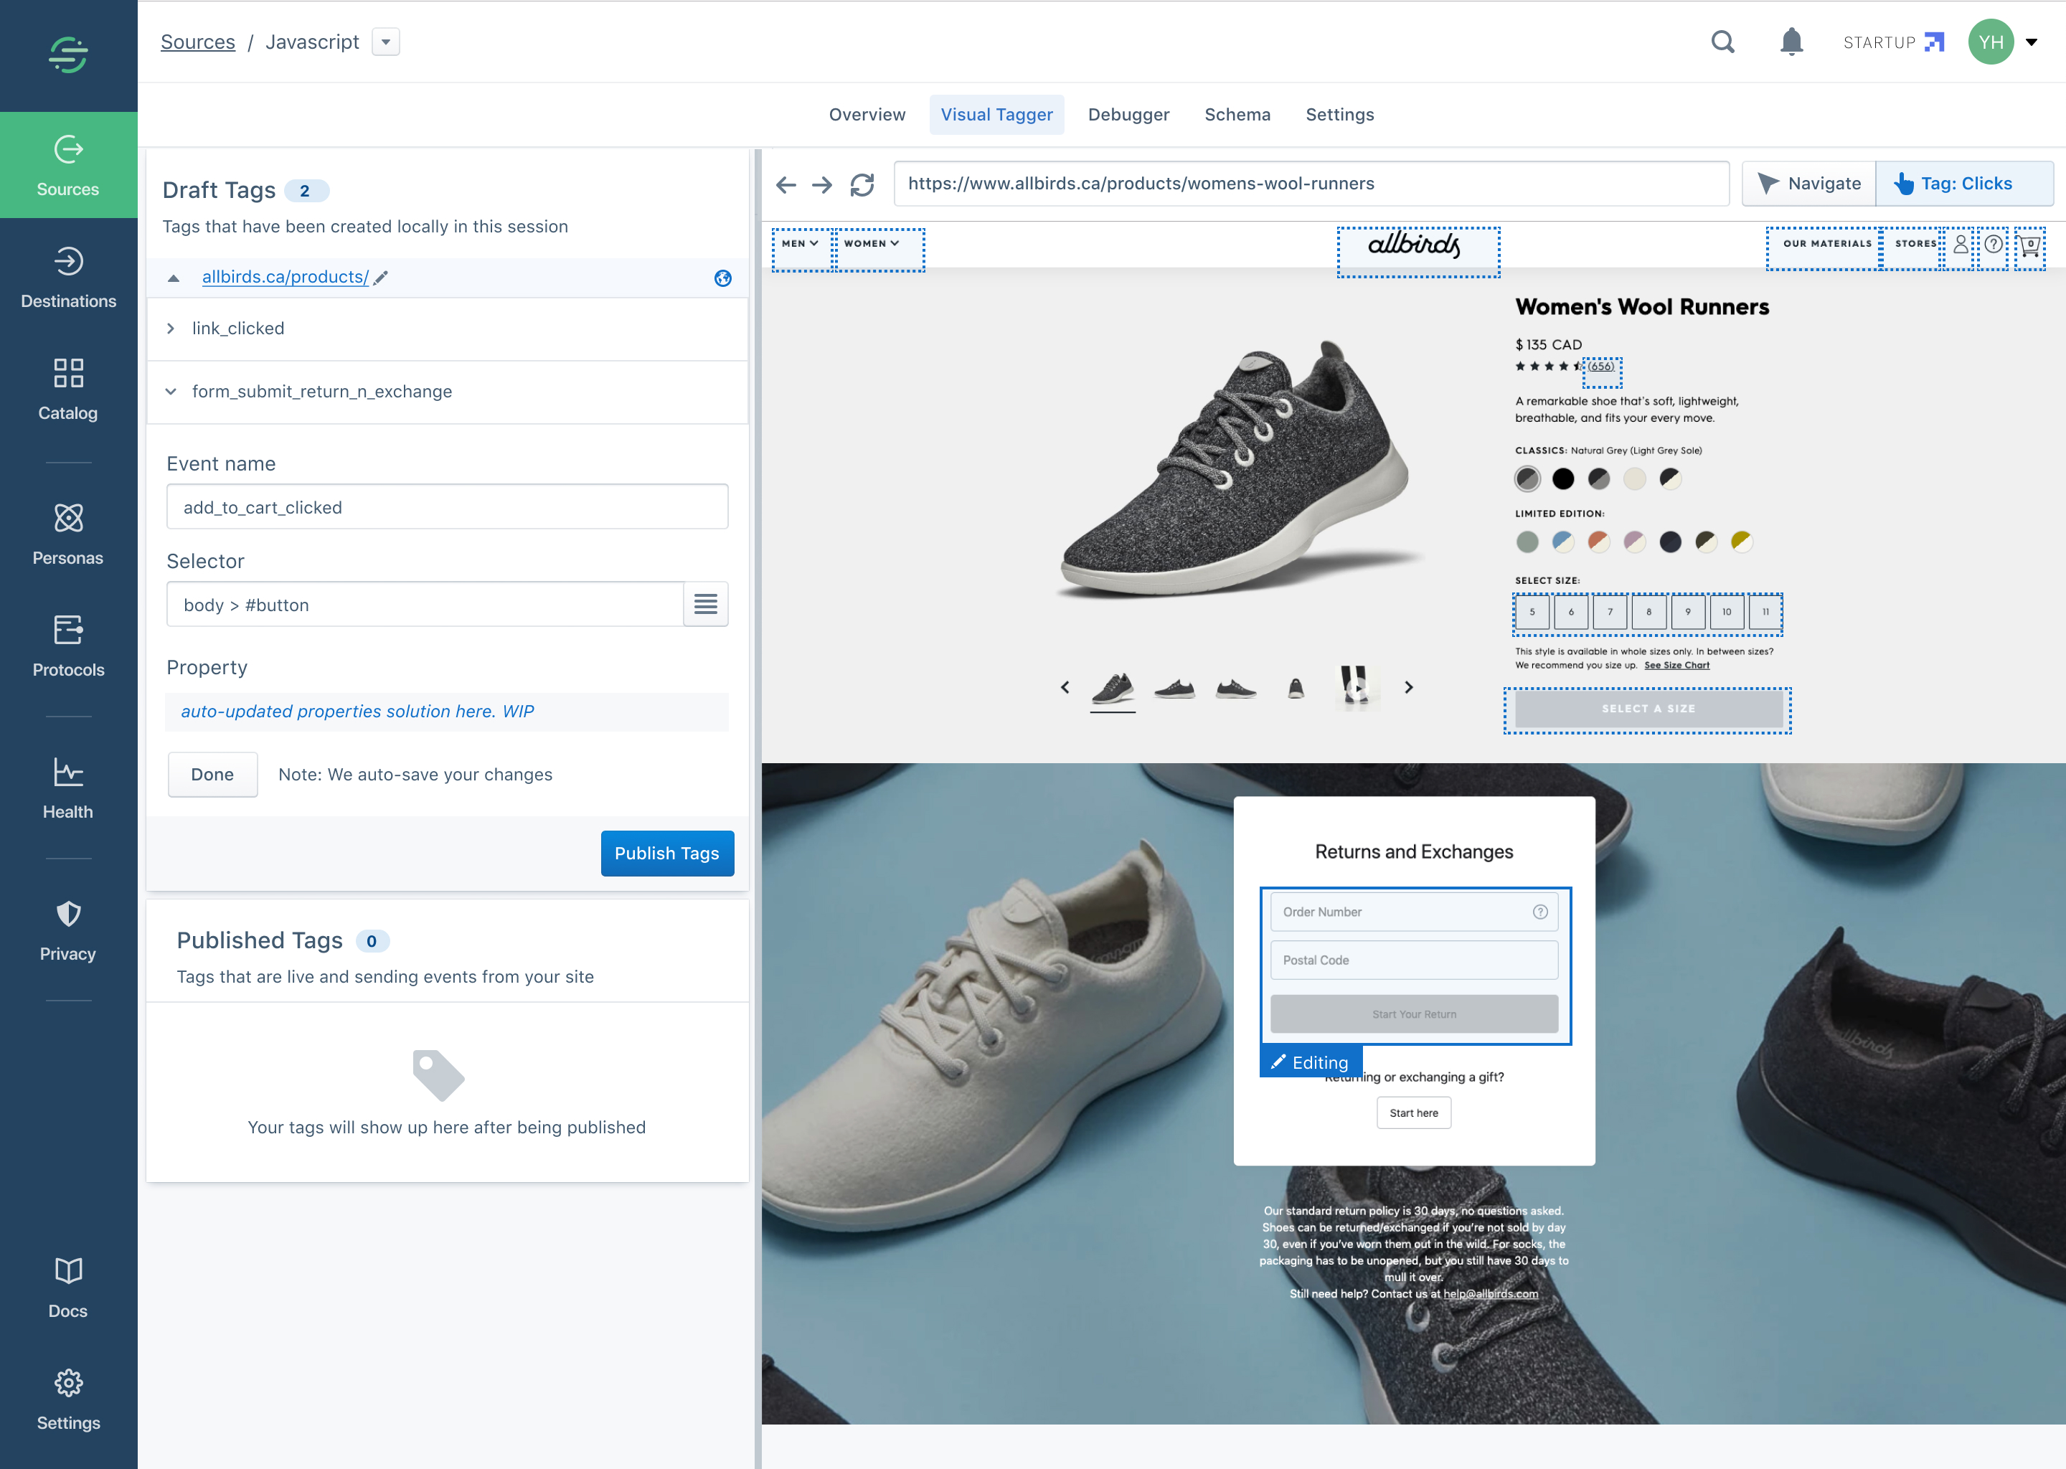Open the YH account menu arrow
This screenshot has width=2066, height=1469.
pyautogui.click(x=2031, y=42)
